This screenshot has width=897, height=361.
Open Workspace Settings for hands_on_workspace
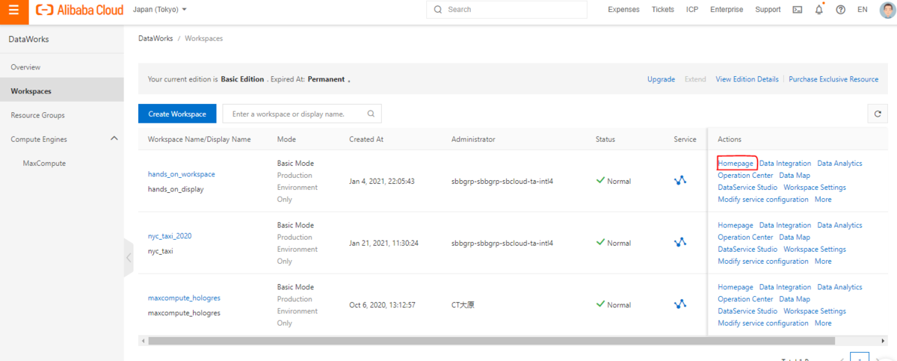(x=815, y=187)
